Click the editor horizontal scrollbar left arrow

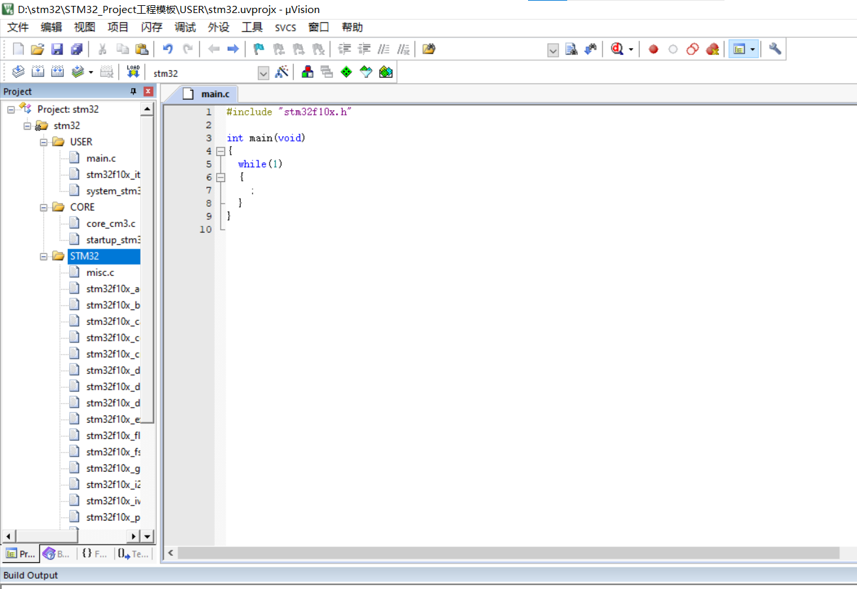click(x=171, y=553)
